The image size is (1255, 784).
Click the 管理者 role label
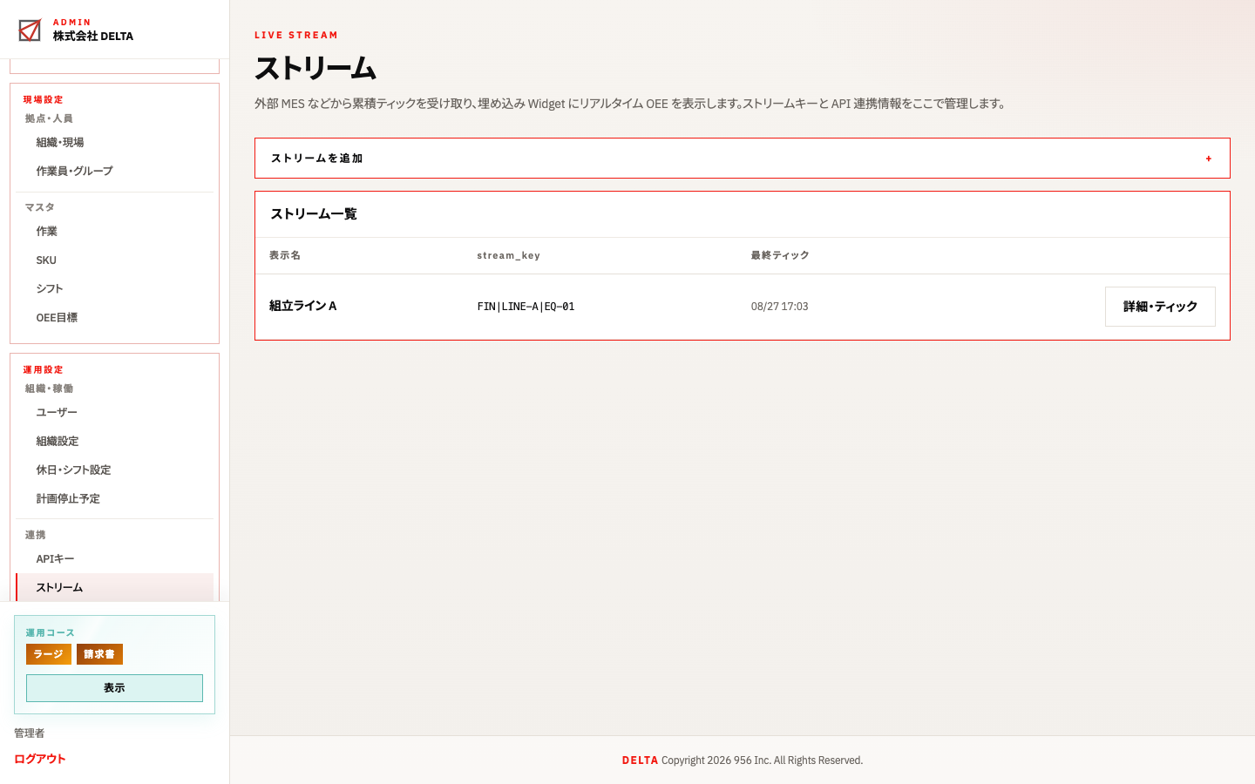[30, 733]
